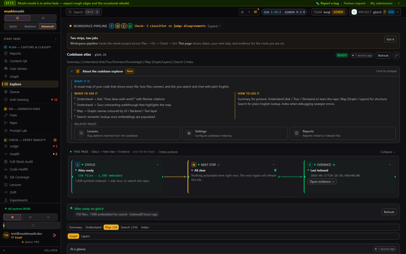406x254 pixels.
Task: Select pipeline stage A badge
Action: [130, 26]
